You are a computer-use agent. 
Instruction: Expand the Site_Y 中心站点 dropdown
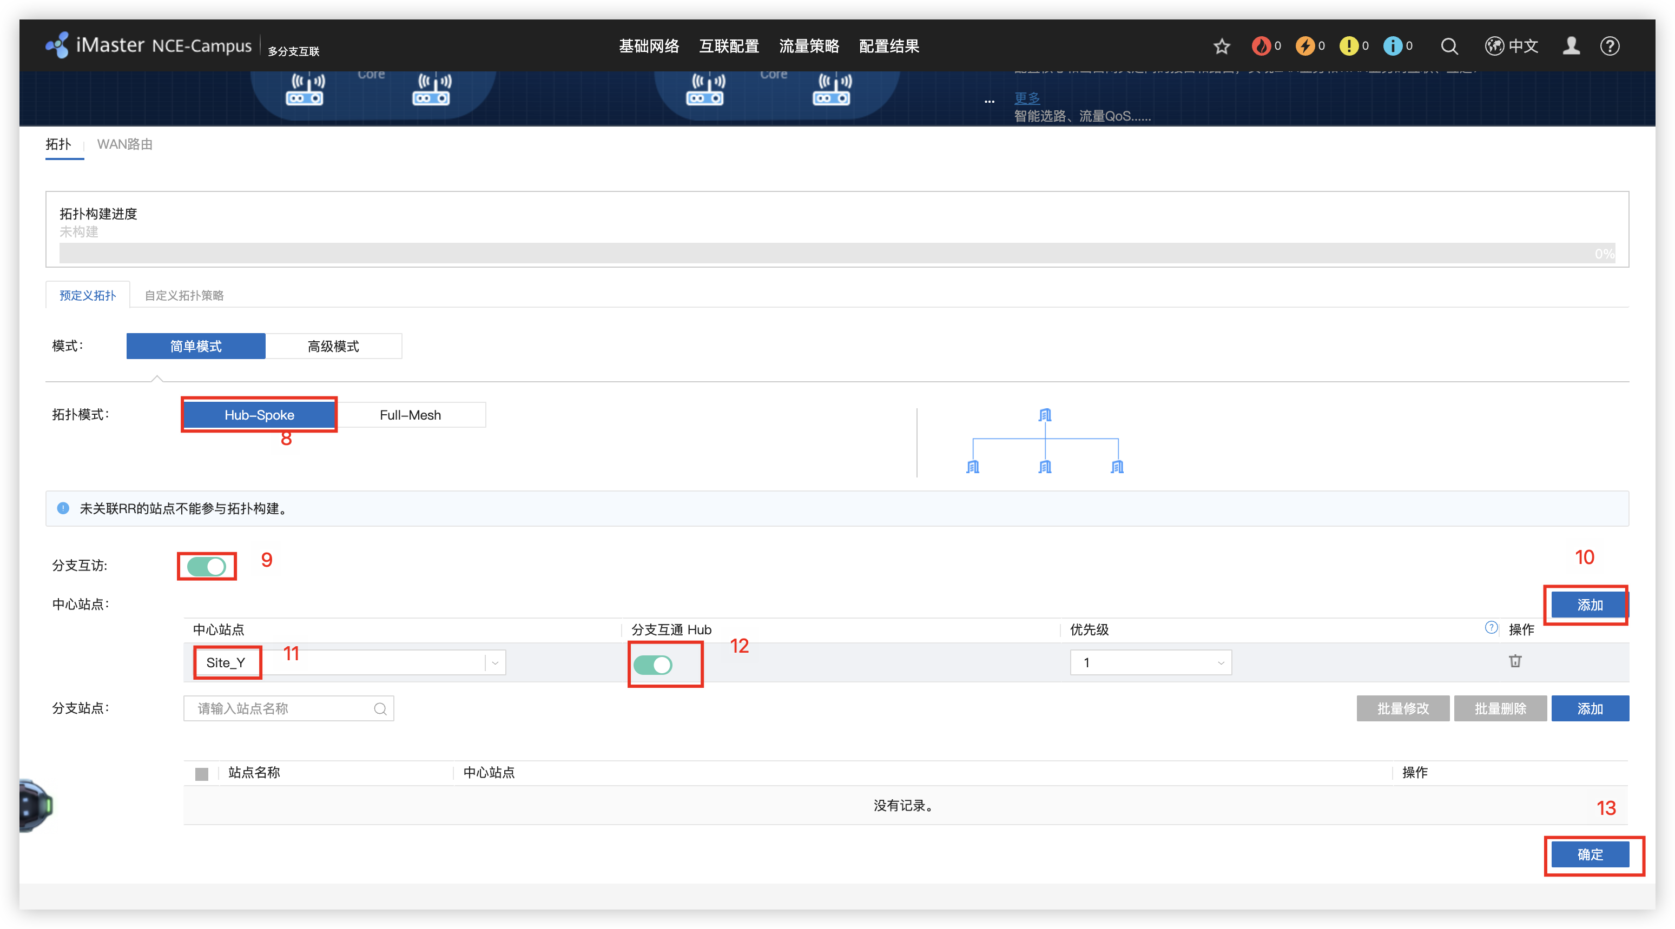coord(495,662)
